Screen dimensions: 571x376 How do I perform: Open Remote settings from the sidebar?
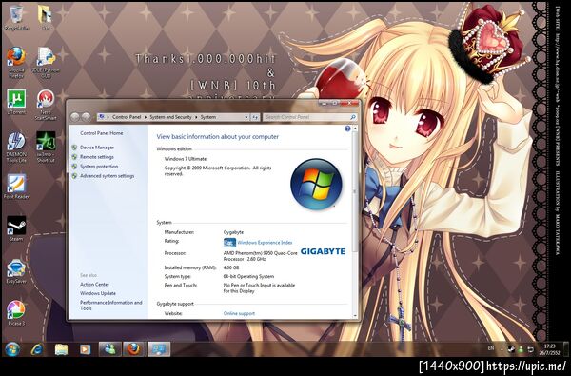pyautogui.click(x=97, y=157)
